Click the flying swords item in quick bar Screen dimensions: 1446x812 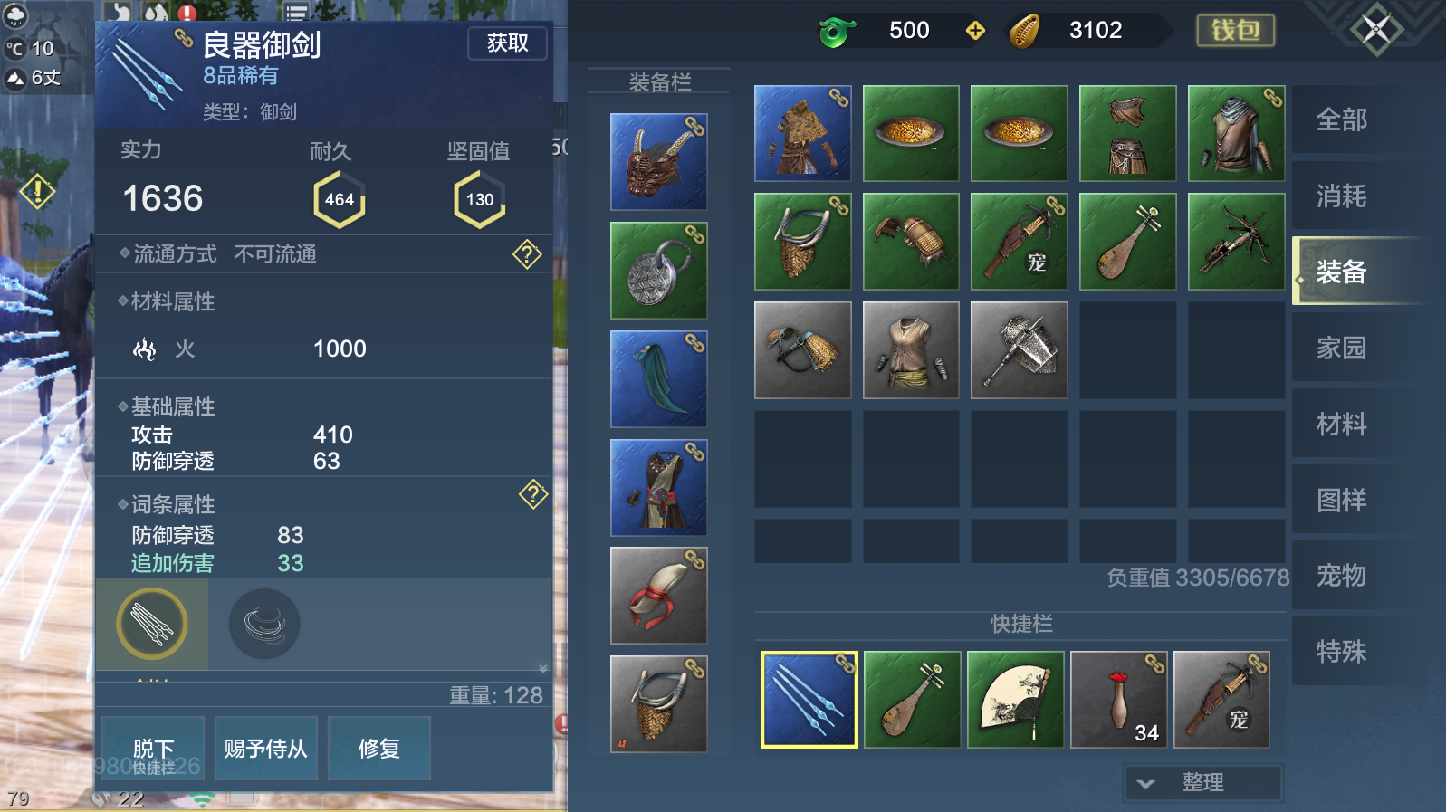[x=809, y=700]
